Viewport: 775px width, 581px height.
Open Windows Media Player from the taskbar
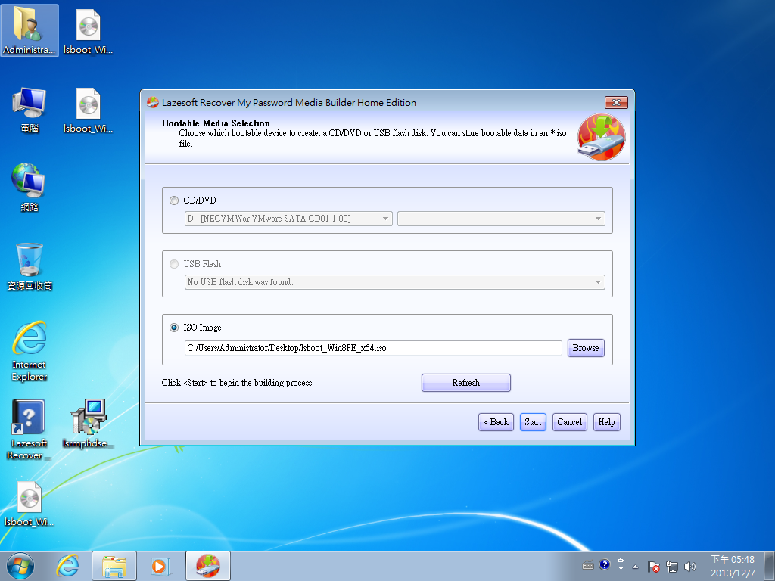pyautogui.click(x=160, y=566)
